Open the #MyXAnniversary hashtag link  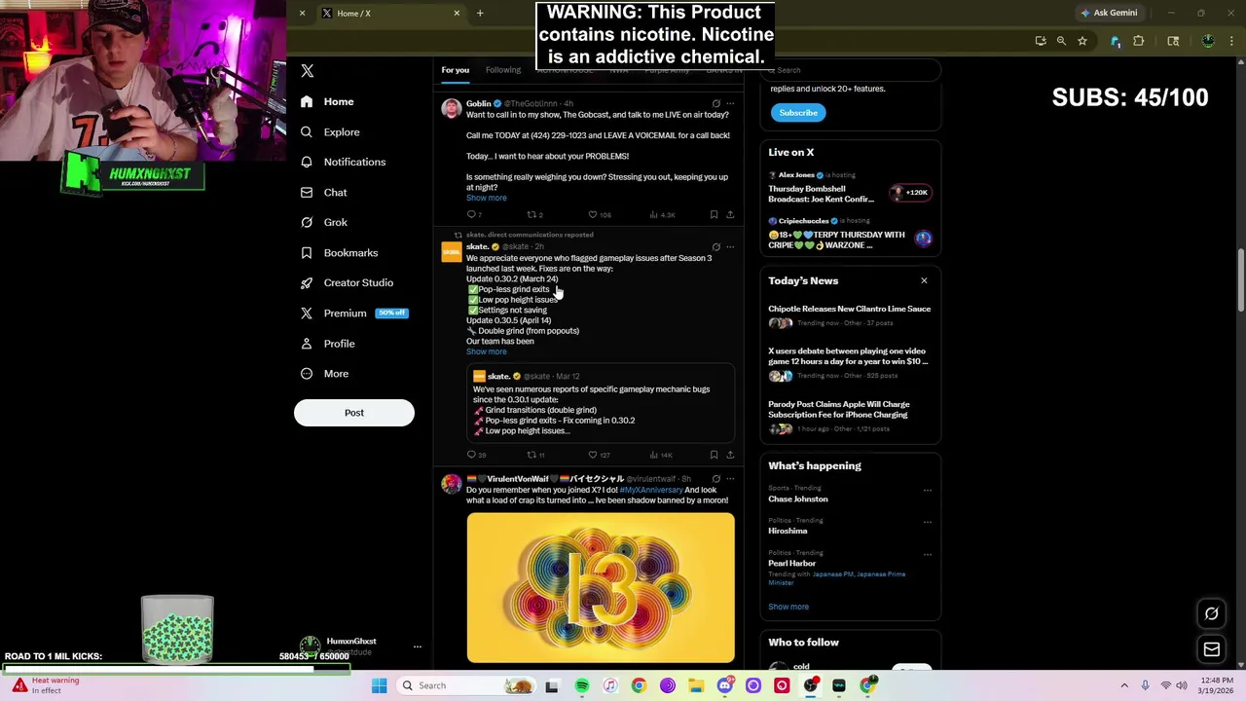651,490
